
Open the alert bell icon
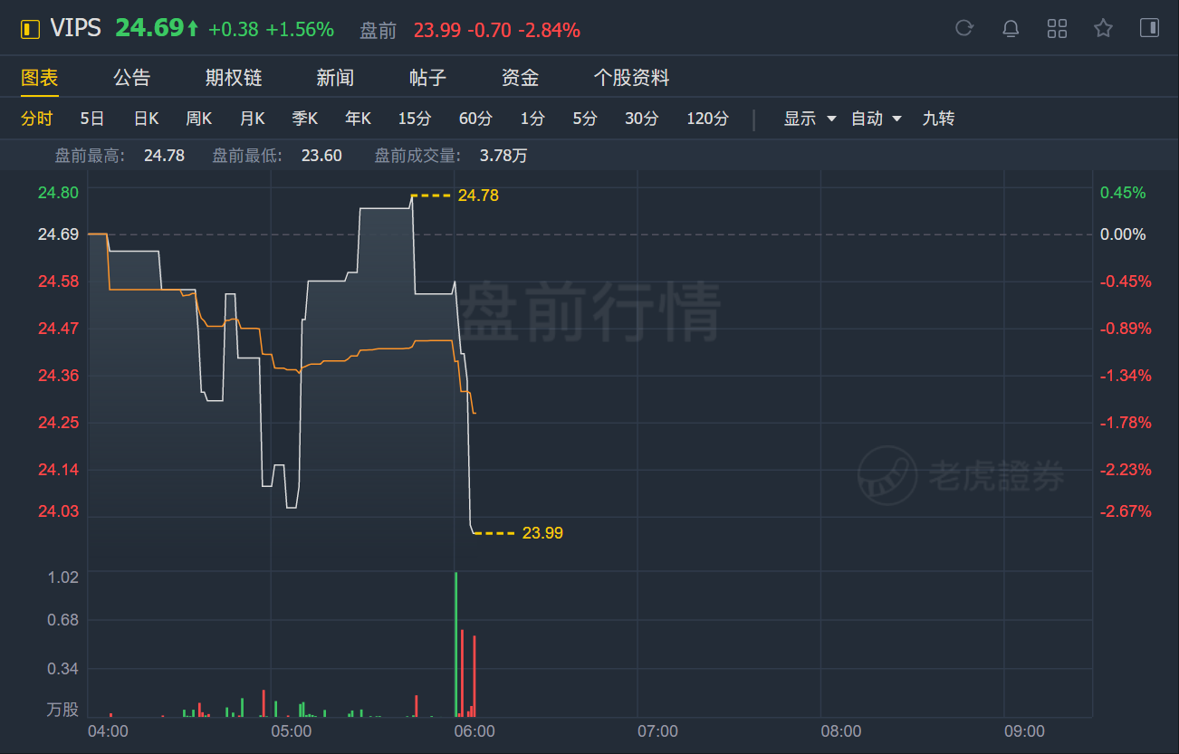pyautogui.click(x=1011, y=28)
